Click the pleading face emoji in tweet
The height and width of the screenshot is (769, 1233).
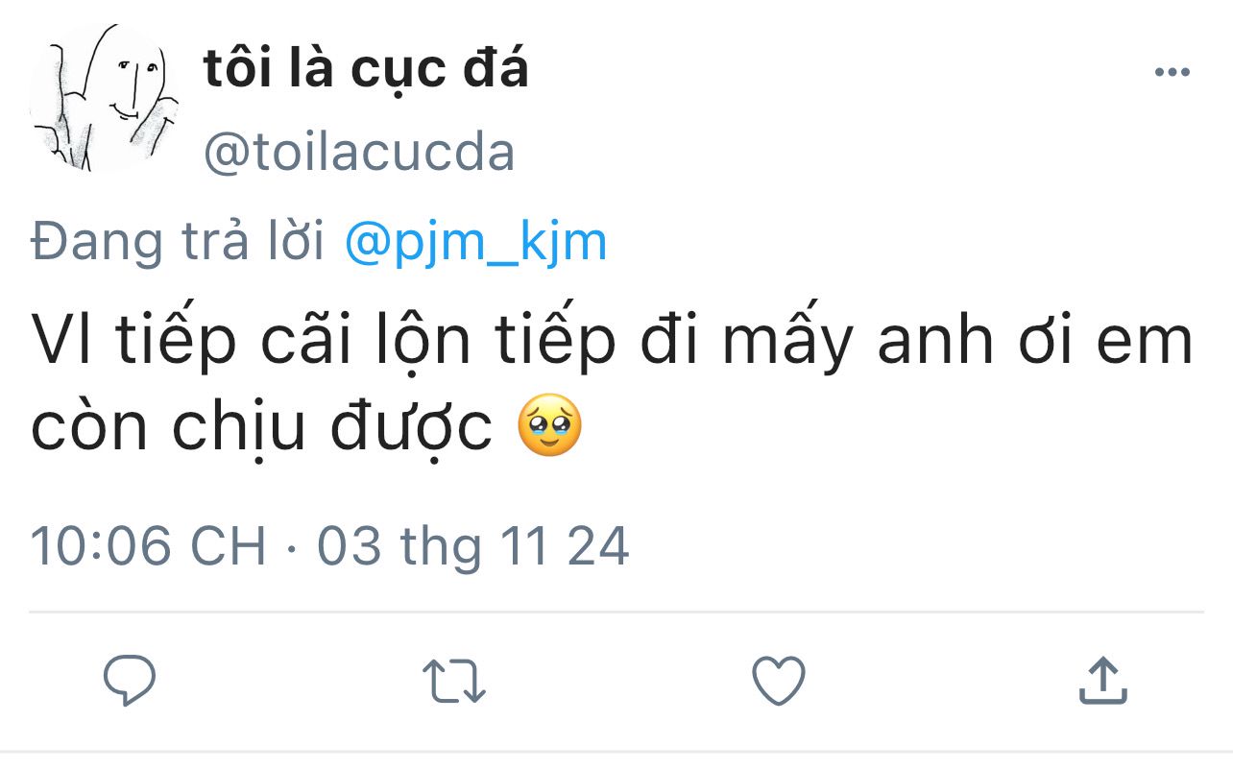click(x=549, y=424)
